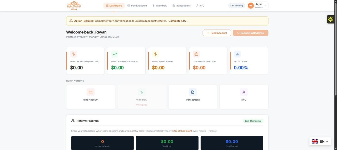Select the 0.00% profit rate value
This screenshot has width=337, height=150.
click(x=241, y=68)
